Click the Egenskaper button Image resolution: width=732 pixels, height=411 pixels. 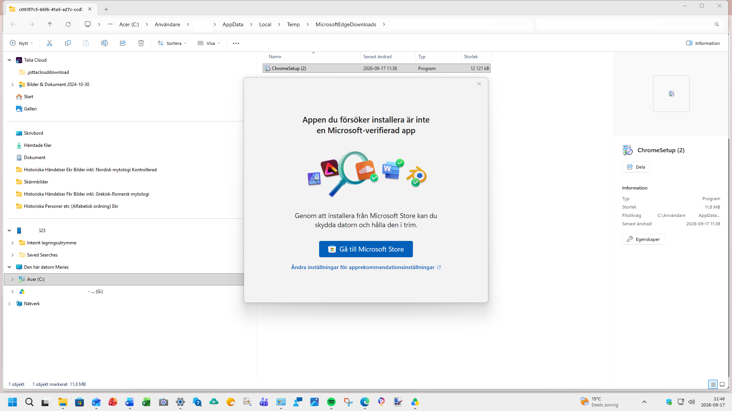coord(643,239)
